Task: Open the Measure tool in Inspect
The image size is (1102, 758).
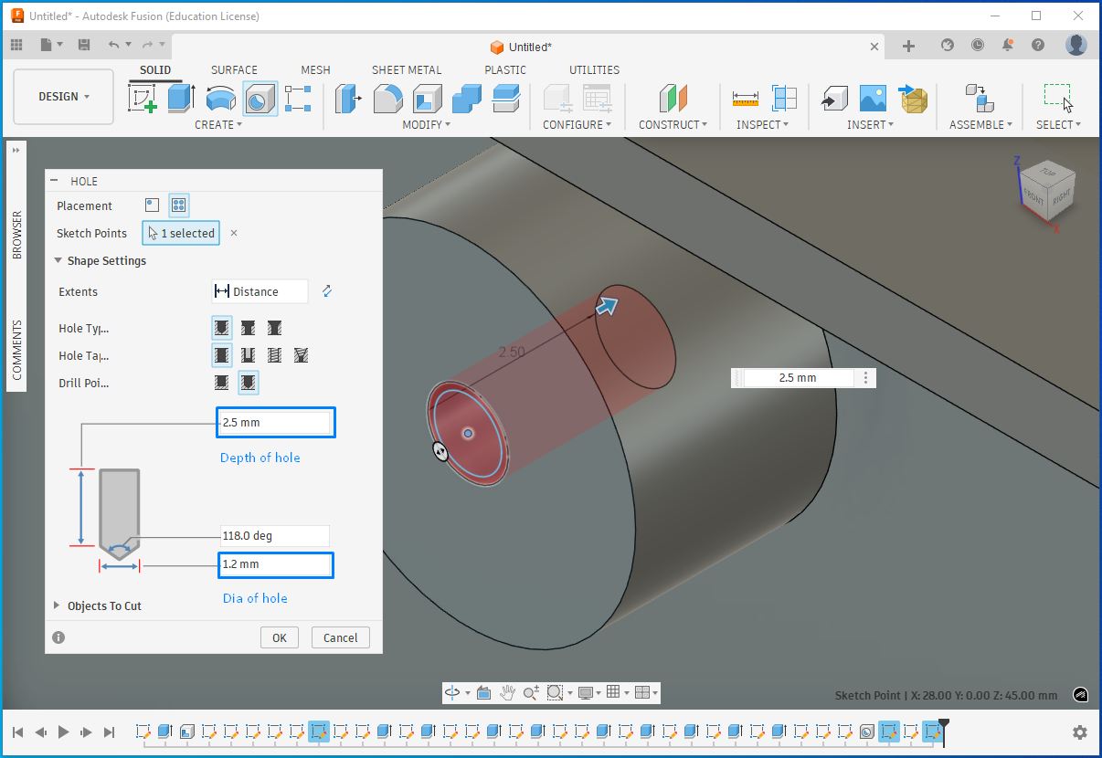Action: pos(746,98)
